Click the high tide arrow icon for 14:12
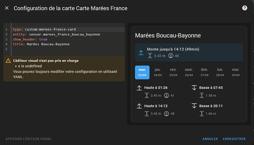254x145 pixels. click(139, 106)
